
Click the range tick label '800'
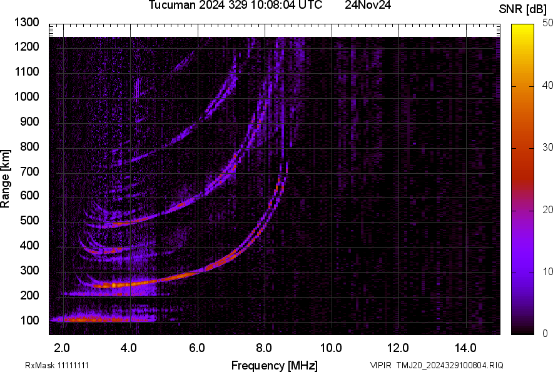point(29,146)
